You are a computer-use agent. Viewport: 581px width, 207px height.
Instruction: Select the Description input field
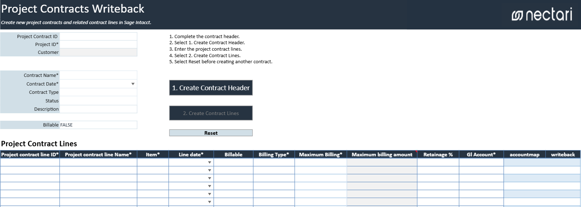[x=98, y=109]
